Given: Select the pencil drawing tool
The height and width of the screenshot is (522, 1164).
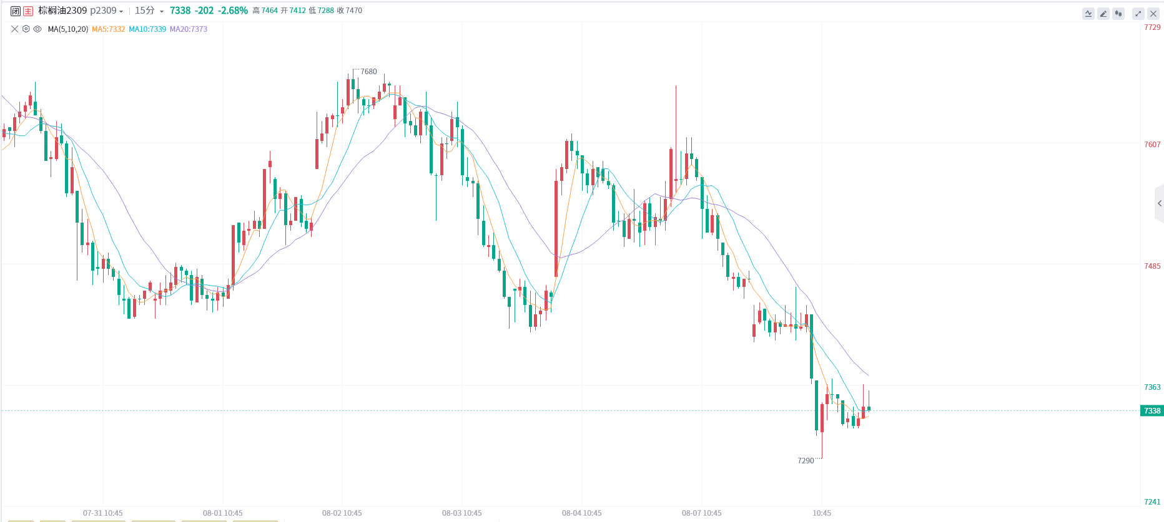Looking at the screenshot, I should (x=1103, y=14).
